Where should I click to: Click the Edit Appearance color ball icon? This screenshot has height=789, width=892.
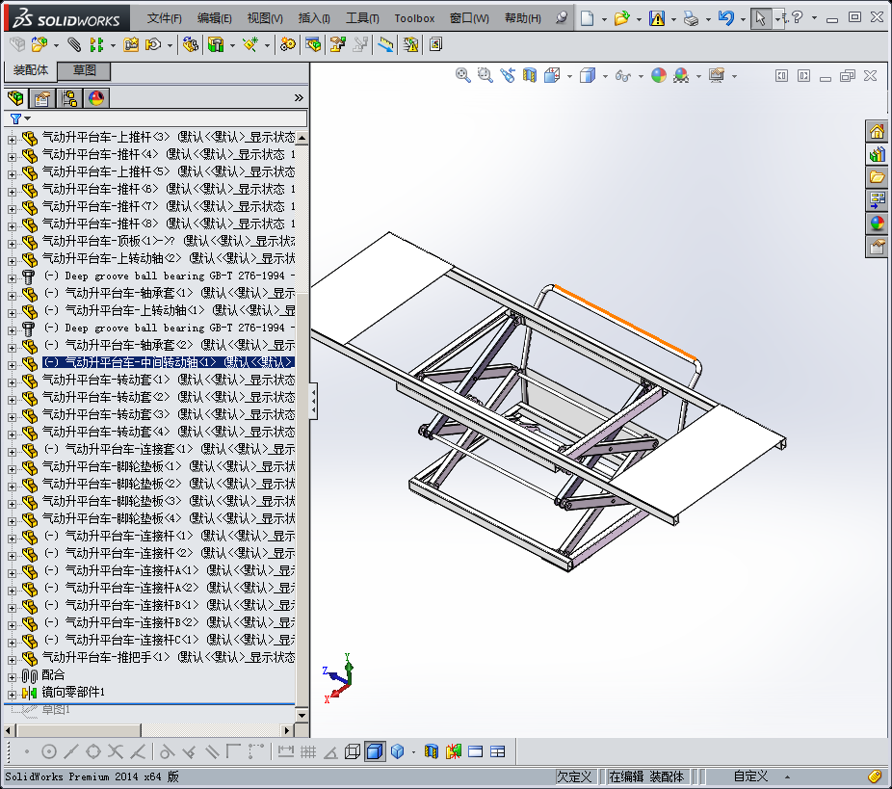[659, 75]
